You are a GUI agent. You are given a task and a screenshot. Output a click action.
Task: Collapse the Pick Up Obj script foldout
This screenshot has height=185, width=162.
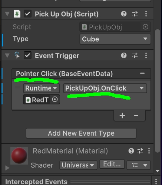pos(7,14)
